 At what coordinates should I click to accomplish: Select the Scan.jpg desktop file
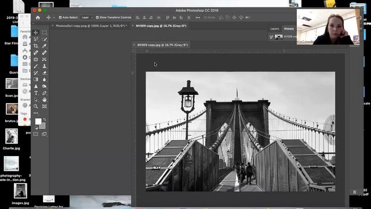click(x=12, y=88)
